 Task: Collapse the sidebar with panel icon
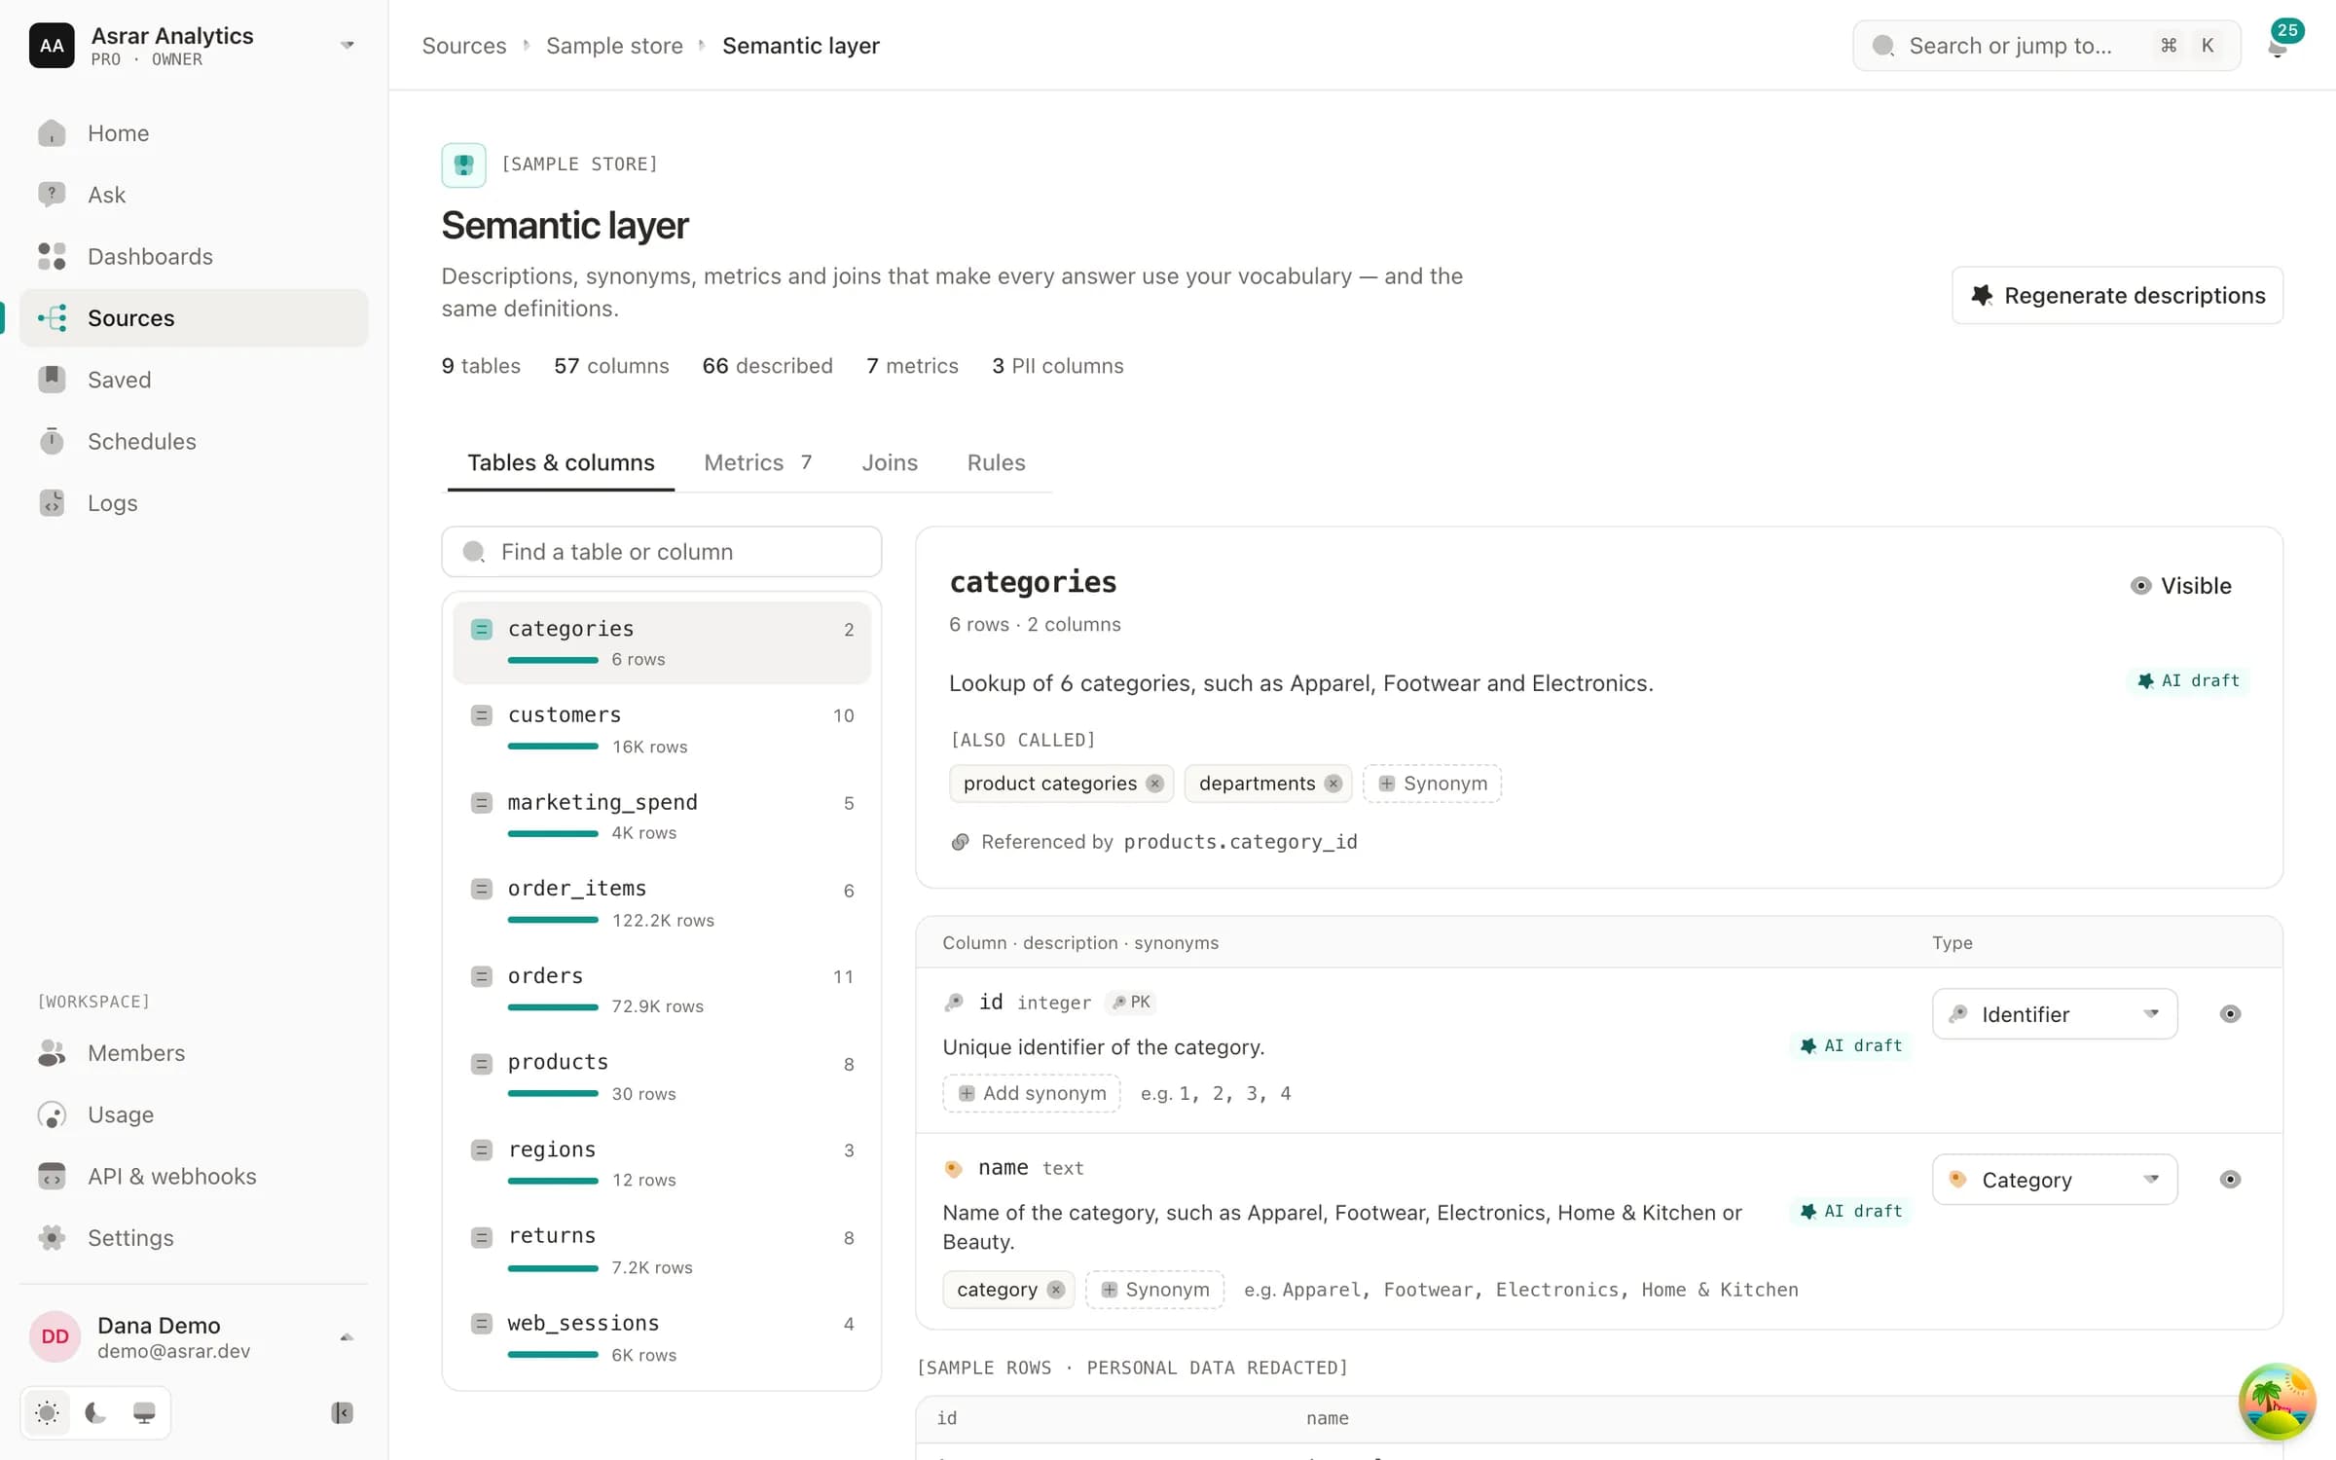(x=342, y=1412)
